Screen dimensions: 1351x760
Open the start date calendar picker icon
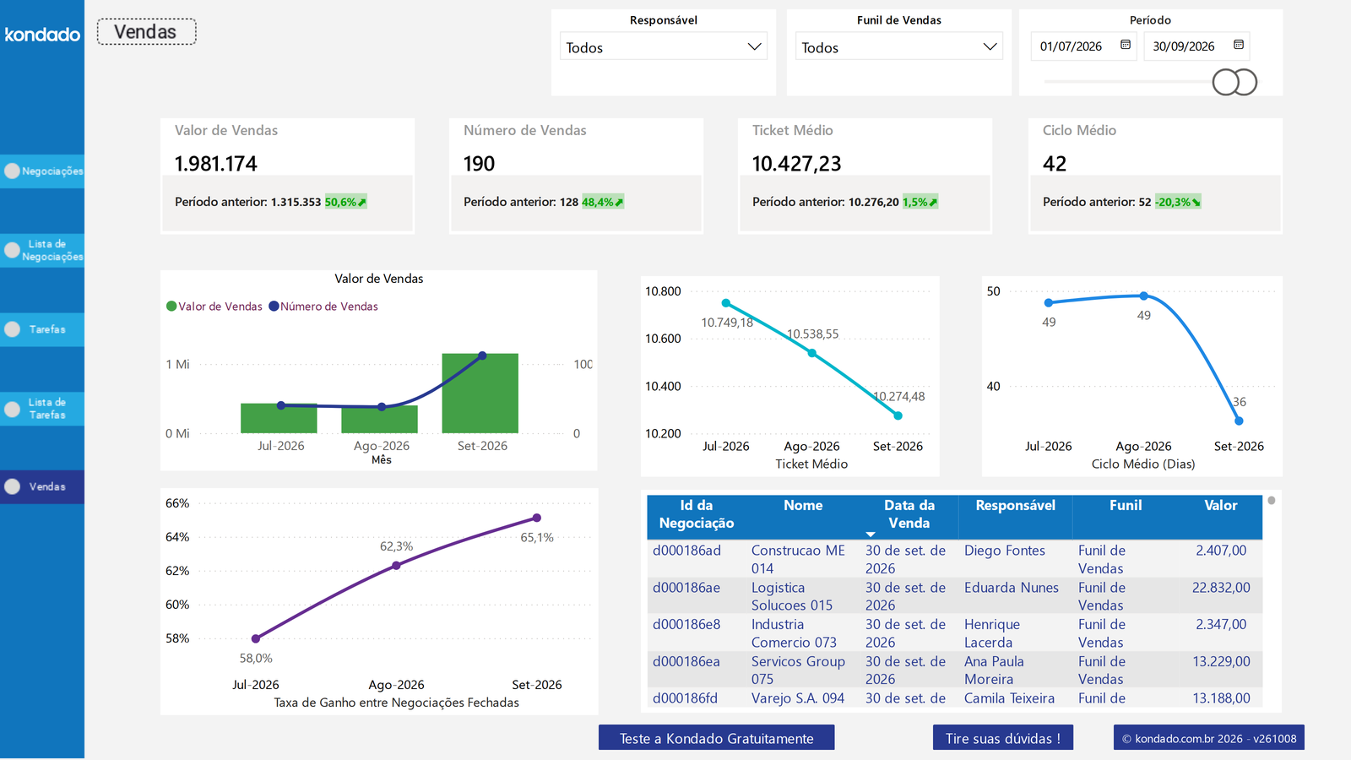coord(1126,45)
